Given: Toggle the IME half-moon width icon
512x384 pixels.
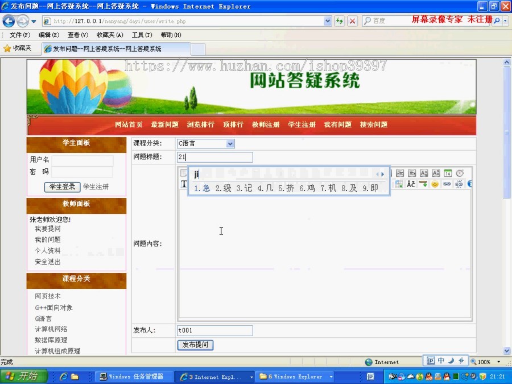Looking at the screenshot, I should coord(451,361).
